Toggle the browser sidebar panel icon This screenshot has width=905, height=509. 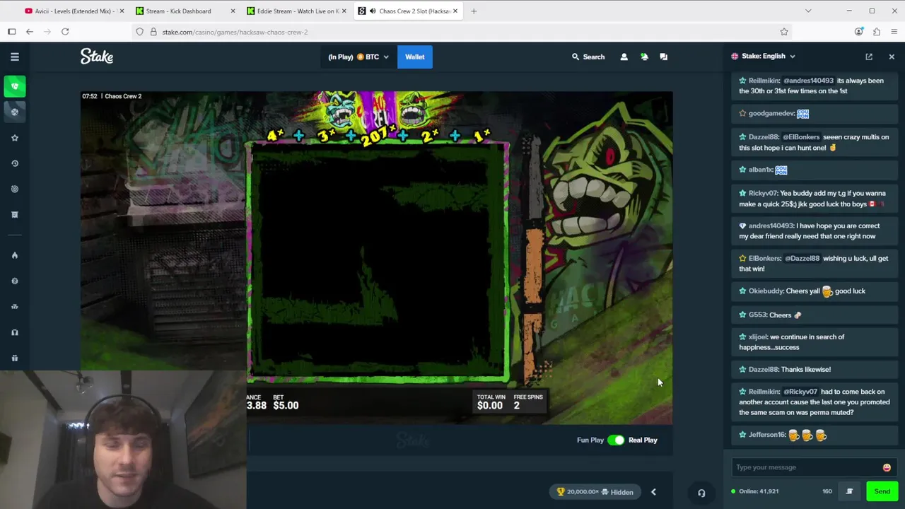coord(12,32)
